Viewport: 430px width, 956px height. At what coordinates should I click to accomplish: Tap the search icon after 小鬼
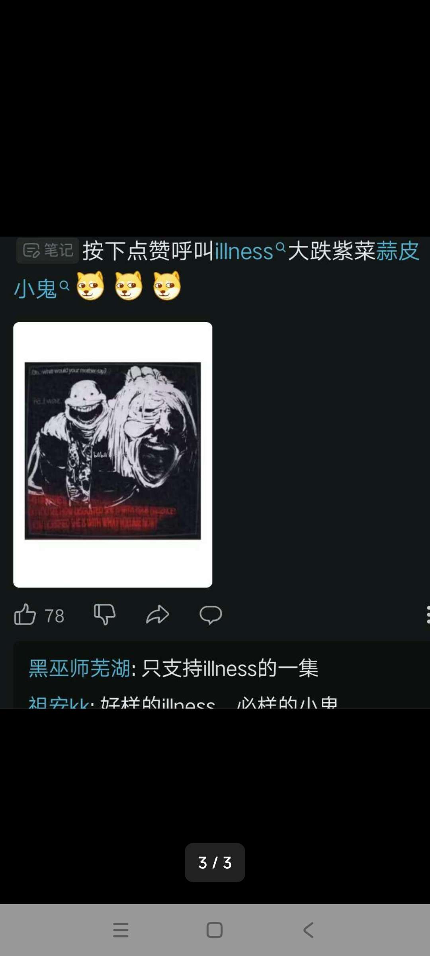click(64, 285)
